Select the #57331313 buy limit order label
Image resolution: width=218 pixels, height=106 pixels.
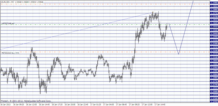pyautogui.click(x=10, y=53)
